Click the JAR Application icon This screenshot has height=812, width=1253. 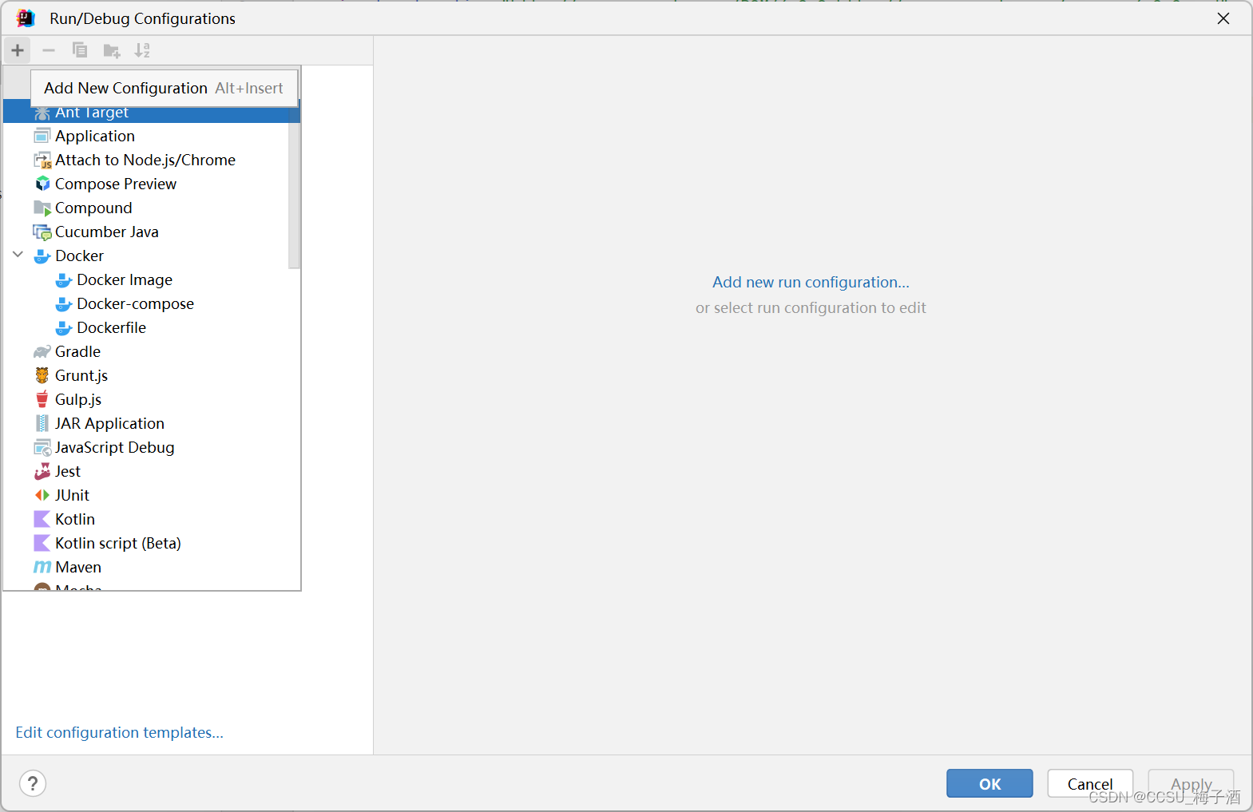(x=42, y=423)
